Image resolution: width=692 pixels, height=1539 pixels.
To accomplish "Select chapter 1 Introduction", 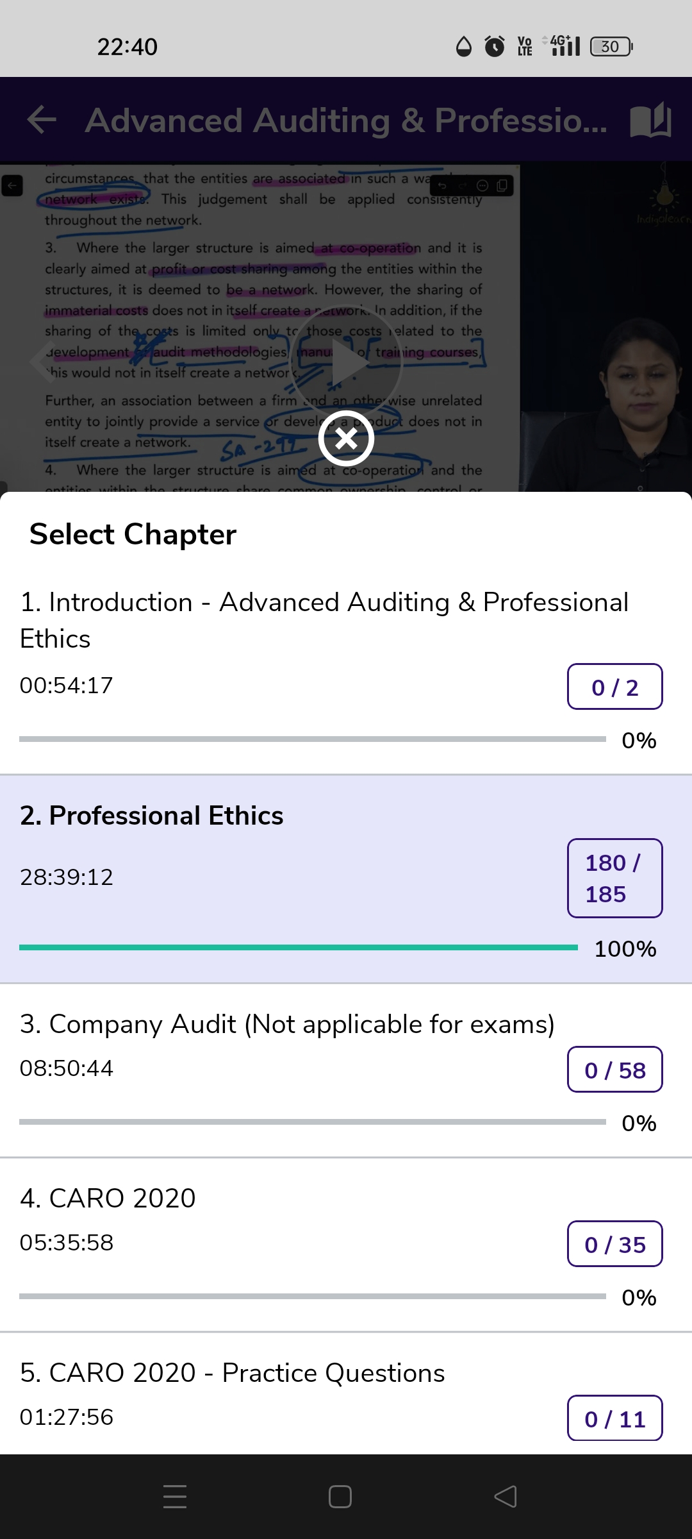I will point(324,619).
